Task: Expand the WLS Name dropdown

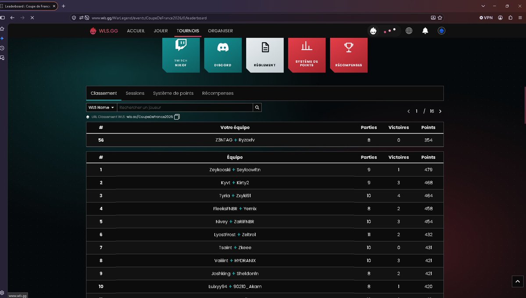Action: pos(101,108)
